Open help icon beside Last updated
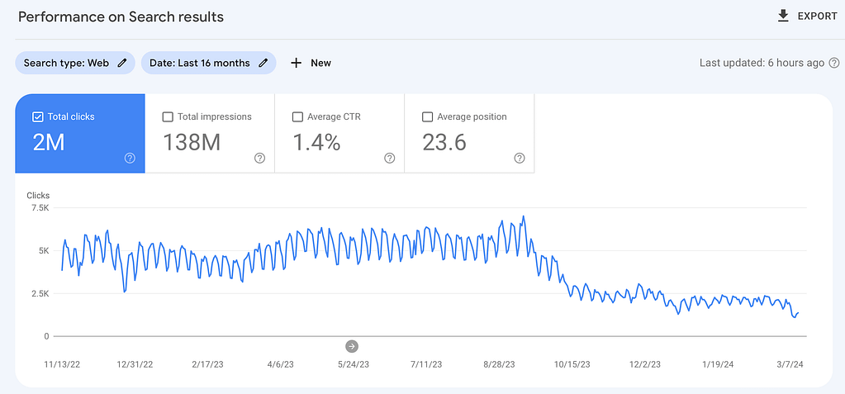The height and width of the screenshot is (394, 845). coord(834,63)
